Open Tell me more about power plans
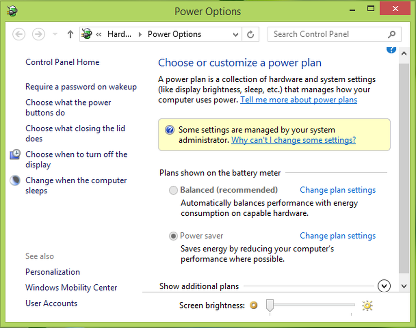The image size is (416, 328). [298, 100]
